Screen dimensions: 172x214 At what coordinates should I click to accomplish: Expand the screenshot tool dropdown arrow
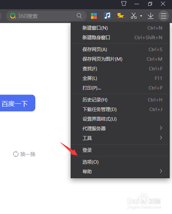click(x=141, y=16)
